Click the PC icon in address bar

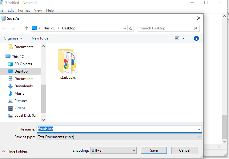(34, 28)
